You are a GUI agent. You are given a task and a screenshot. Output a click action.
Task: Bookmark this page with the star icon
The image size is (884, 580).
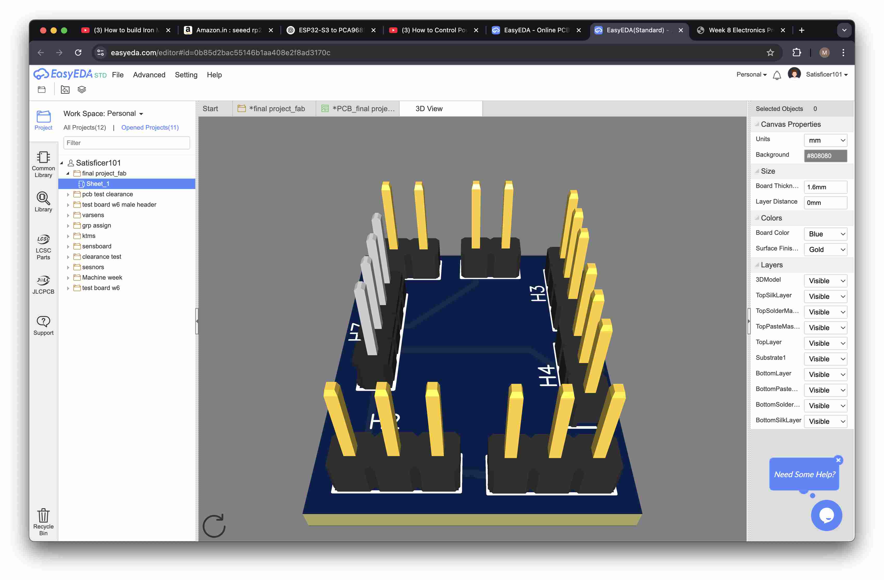pyautogui.click(x=770, y=52)
